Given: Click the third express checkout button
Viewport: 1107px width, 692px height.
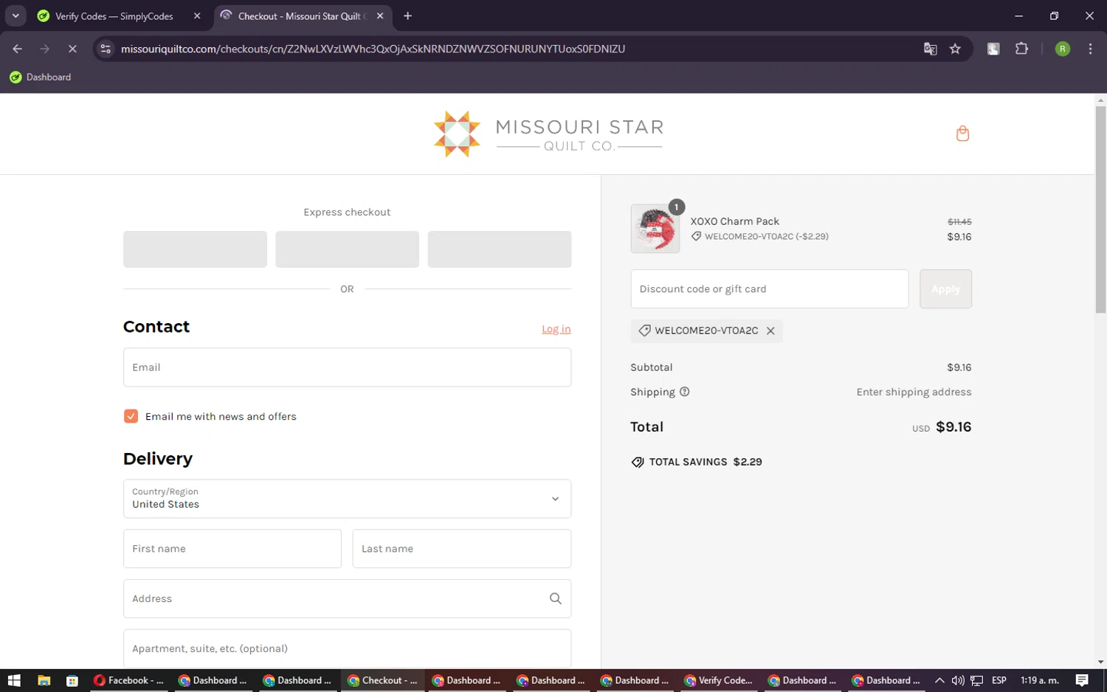Looking at the screenshot, I should click(499, 249).
